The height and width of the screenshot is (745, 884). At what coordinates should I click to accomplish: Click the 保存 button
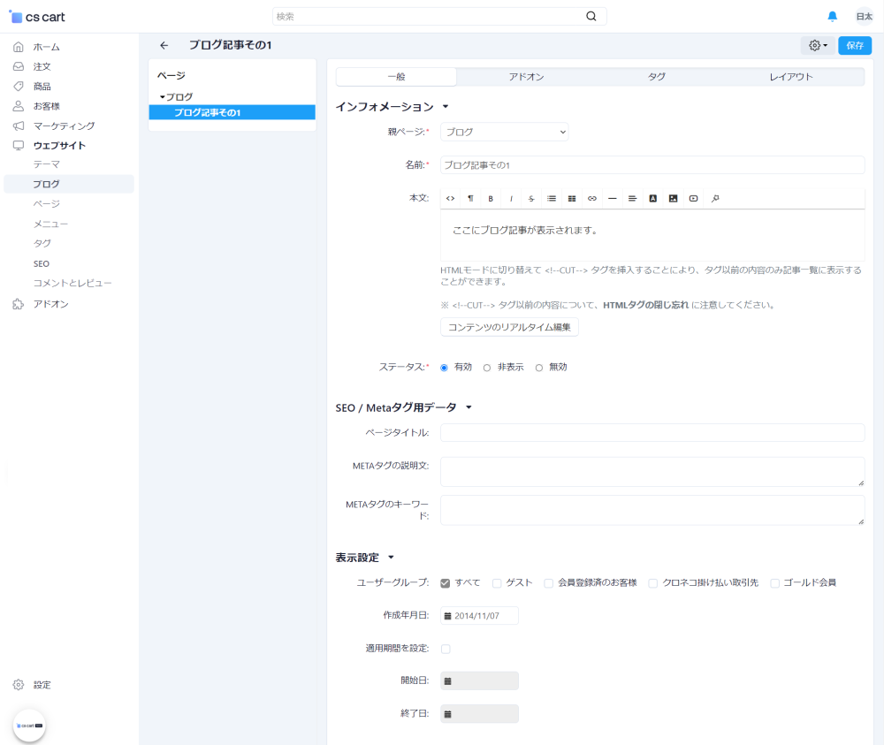tap(855, 45)
